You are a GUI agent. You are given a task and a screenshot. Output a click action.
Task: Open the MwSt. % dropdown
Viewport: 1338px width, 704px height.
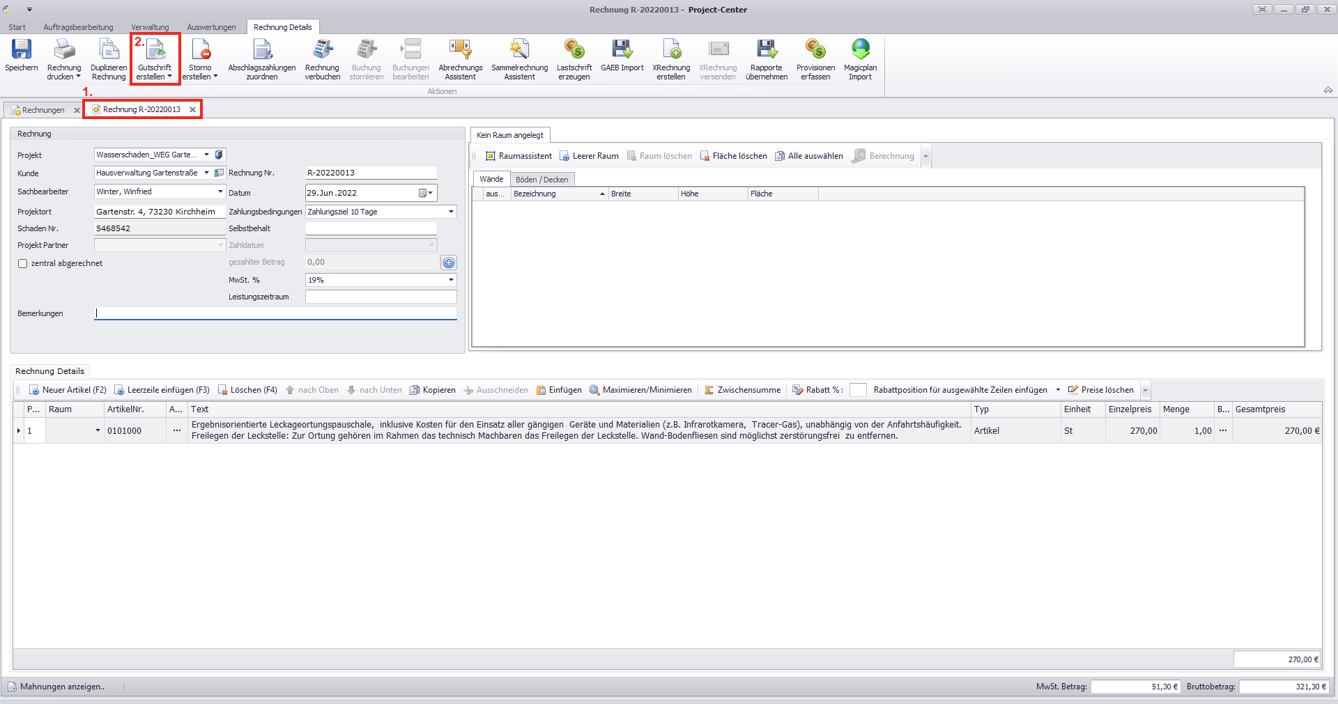[451, 280]
